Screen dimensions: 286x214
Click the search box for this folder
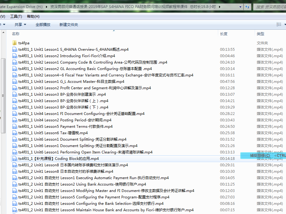tap(270, 7)
